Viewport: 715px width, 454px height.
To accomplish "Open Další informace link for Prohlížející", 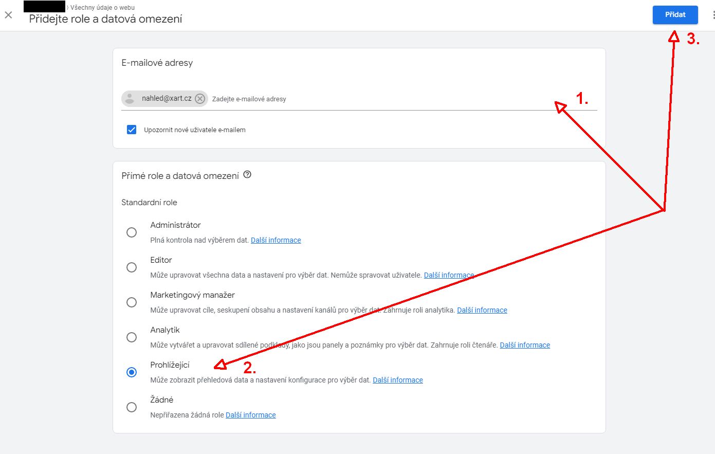I will (398, 380).
